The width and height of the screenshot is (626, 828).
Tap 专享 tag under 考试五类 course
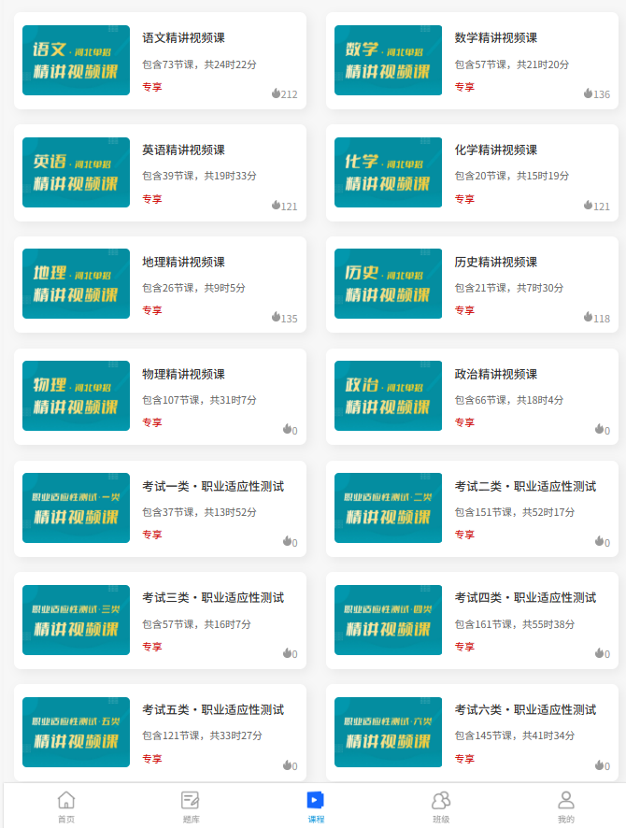tap(151, 759)
